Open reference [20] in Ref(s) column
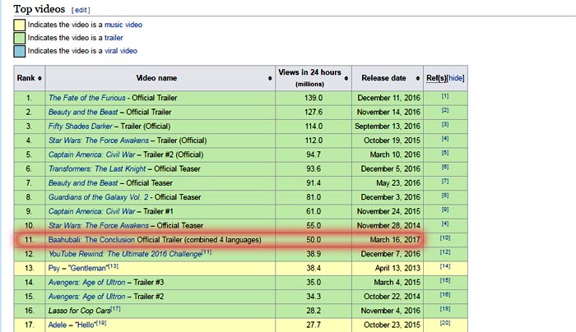The image size is (576, 332). point(445,323)
